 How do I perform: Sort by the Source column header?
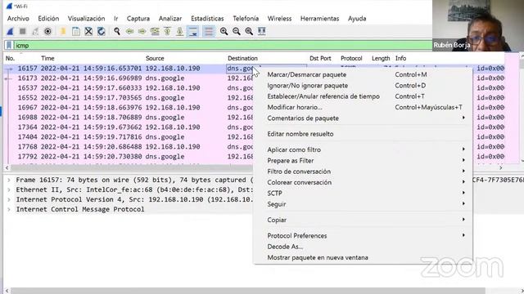155,58
